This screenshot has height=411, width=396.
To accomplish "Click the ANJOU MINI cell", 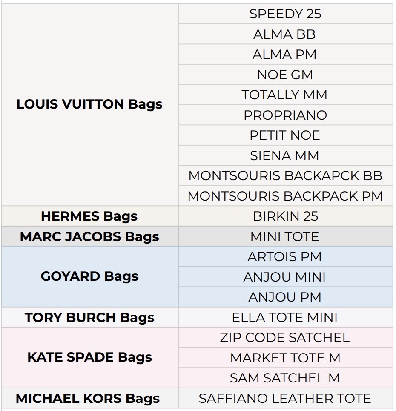I will pos(285,277).
